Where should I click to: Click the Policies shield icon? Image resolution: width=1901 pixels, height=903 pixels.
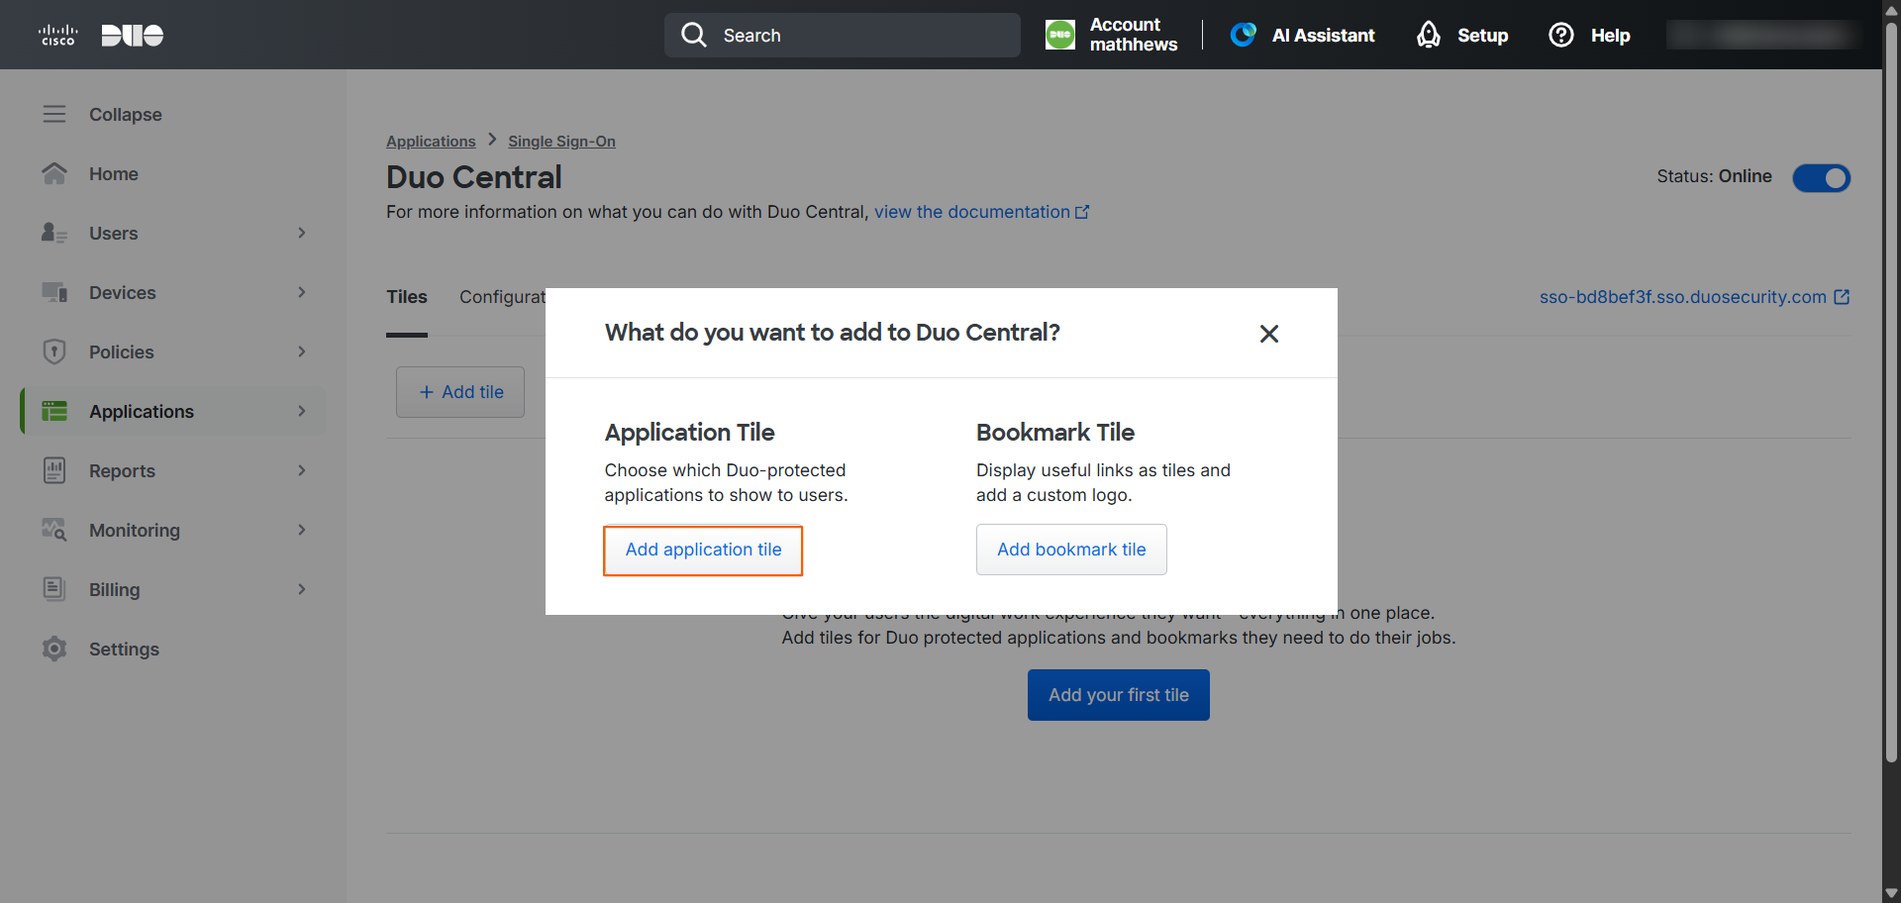tap(54, 351)
